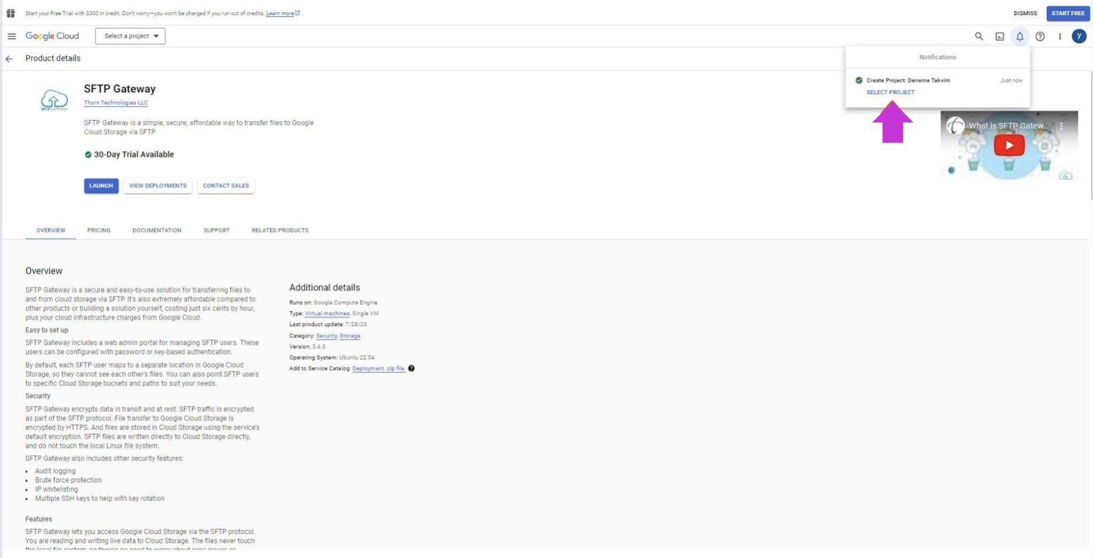
Task: Switch to the Pricing tab
Action: [99, 230]
